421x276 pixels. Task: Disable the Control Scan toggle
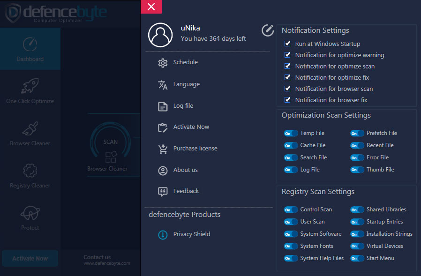tap(291, 209)
